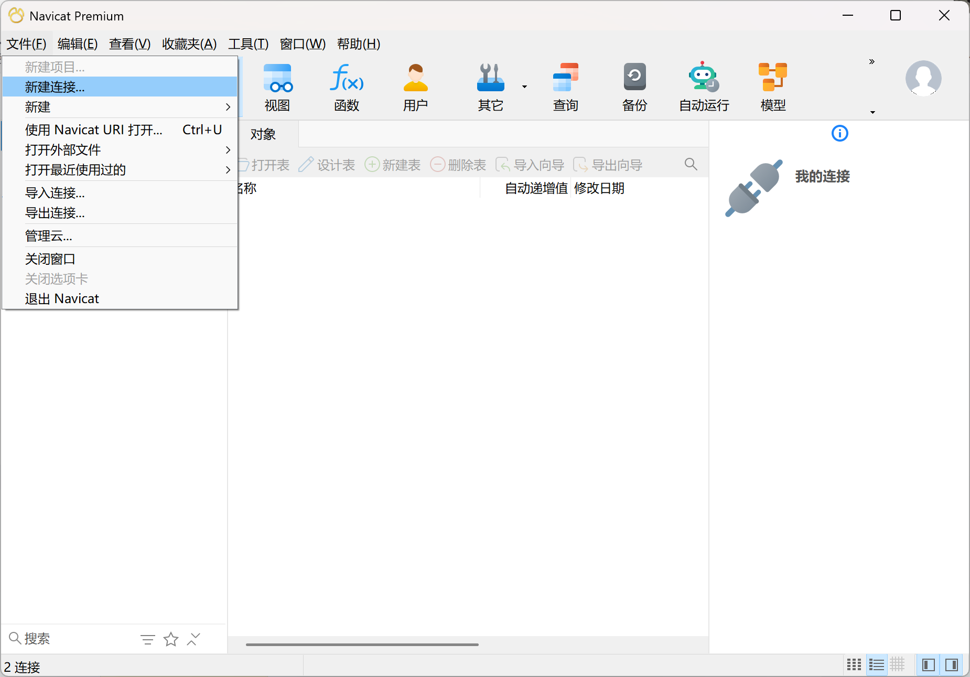Click the 删除表 button
The width and height of the screenshot is (970, 677).
(458, 165)
